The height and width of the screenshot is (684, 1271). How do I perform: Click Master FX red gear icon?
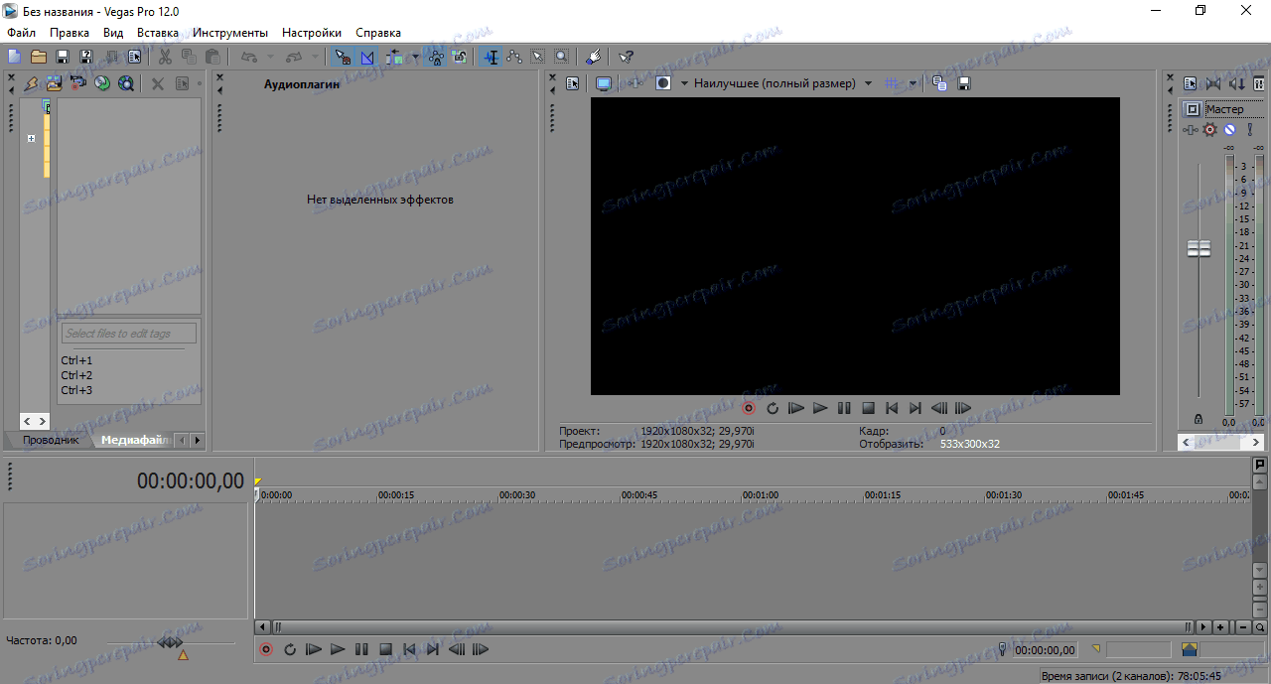pyautogui.click(x=1208, y=129)
